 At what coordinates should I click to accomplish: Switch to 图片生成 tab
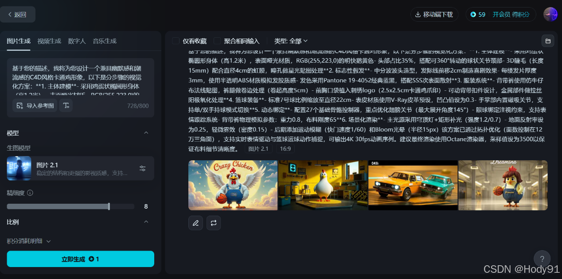point(19,41)
